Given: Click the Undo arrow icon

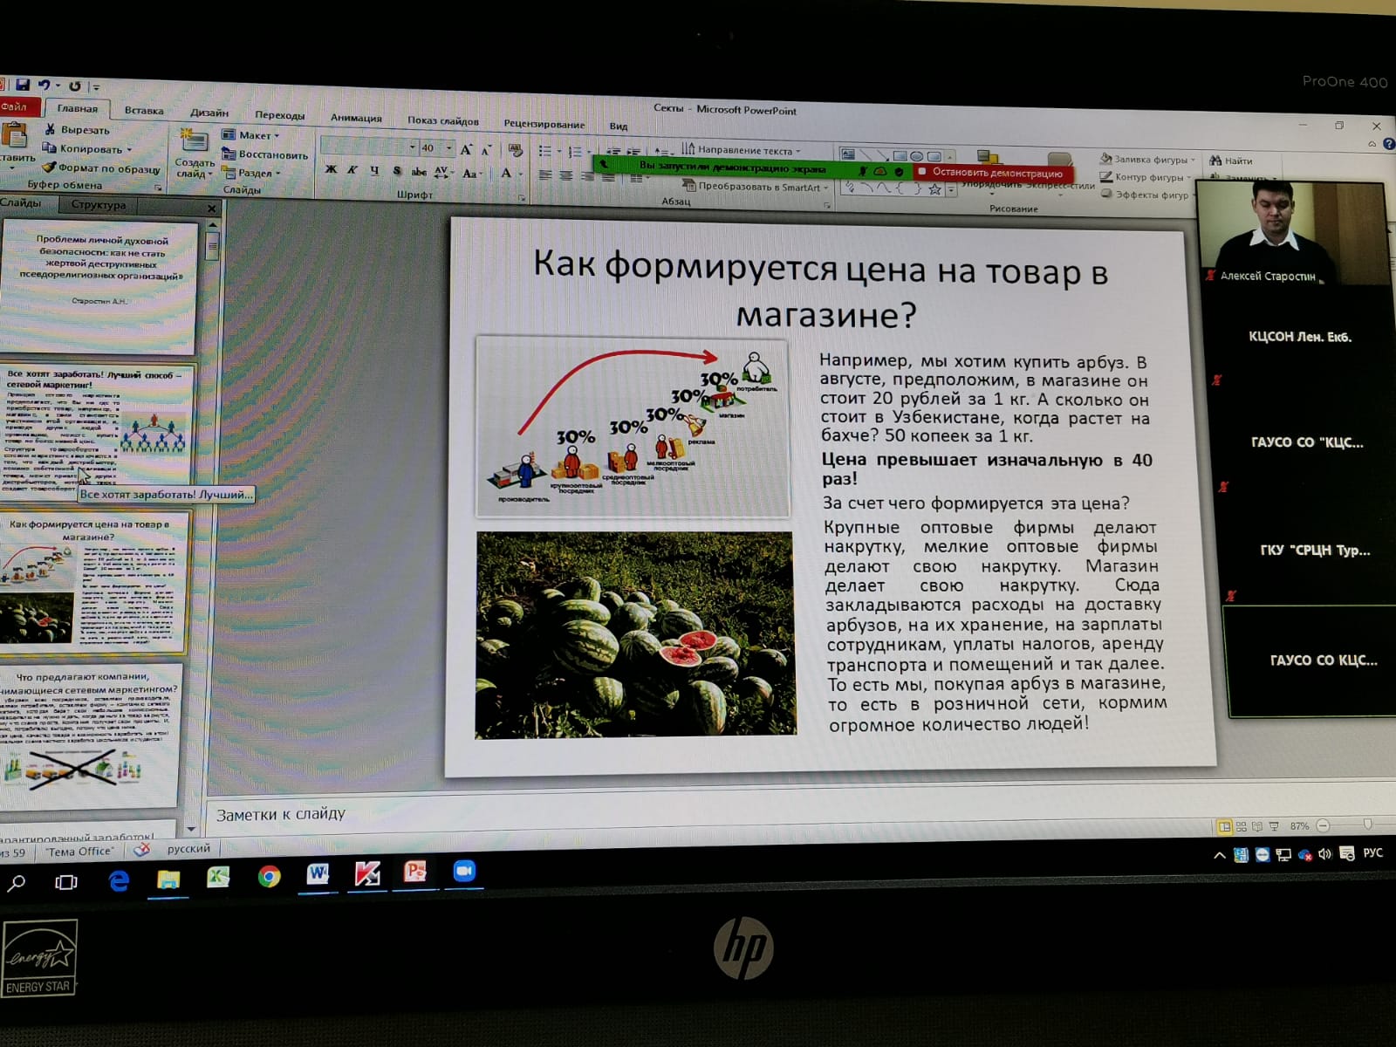Looking at the screenshot, I should (43, 85).
